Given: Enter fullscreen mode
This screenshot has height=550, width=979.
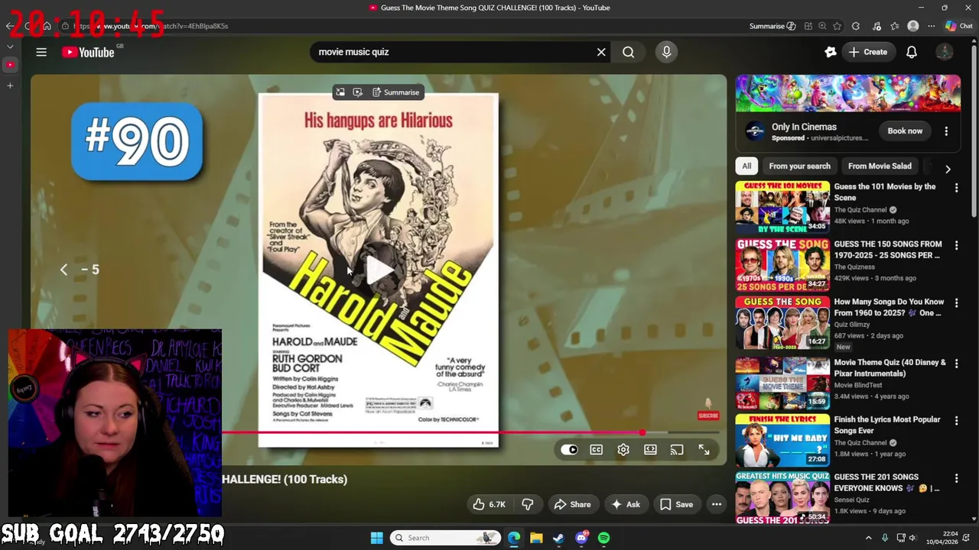Looking at the screenshot, I should pos(704,450).
